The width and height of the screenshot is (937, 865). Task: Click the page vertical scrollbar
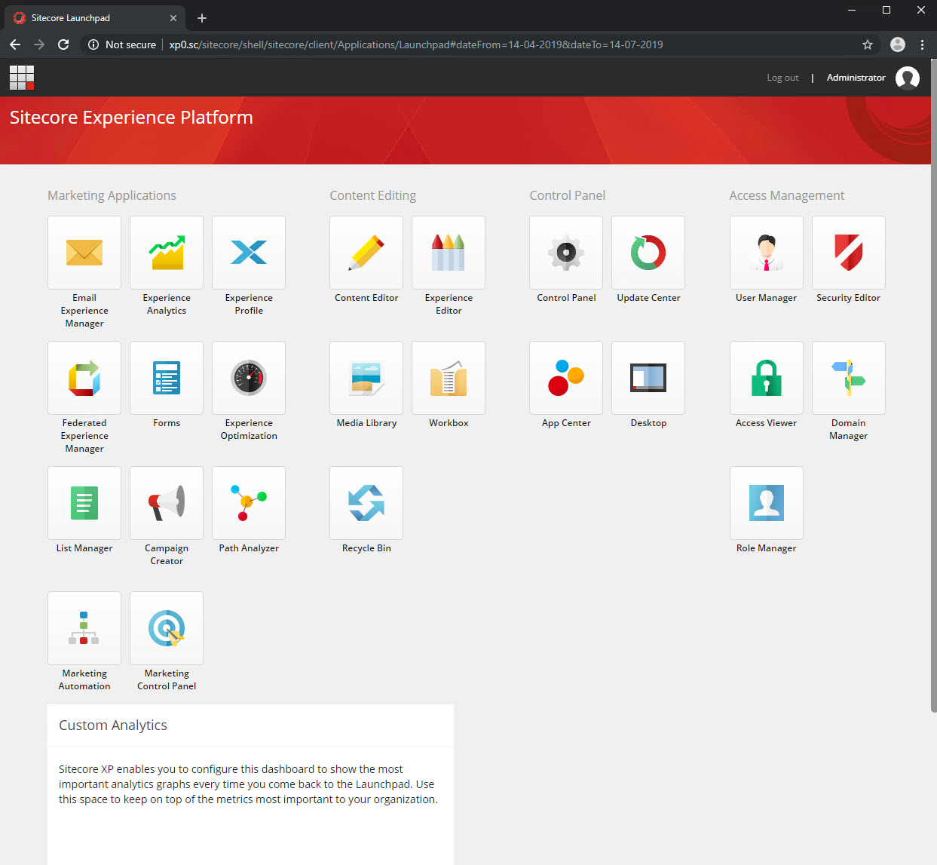click(933, 385)
